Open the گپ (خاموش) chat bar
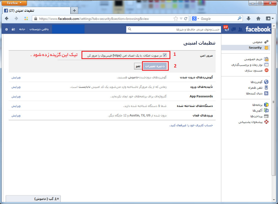 33,199
